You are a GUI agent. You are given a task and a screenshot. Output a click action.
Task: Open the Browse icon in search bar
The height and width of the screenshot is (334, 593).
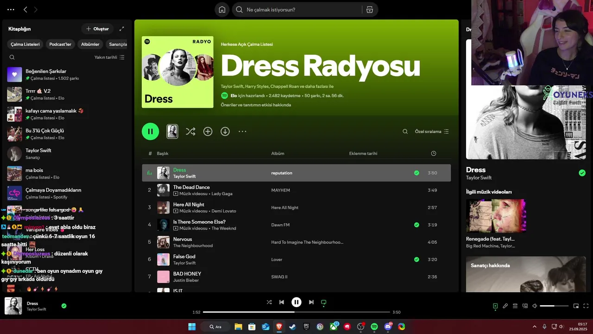(370, 10)
